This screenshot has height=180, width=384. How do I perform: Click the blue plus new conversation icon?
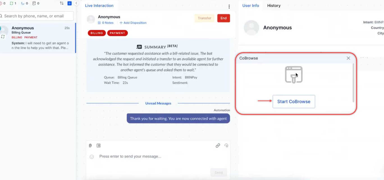pos(70,3)
